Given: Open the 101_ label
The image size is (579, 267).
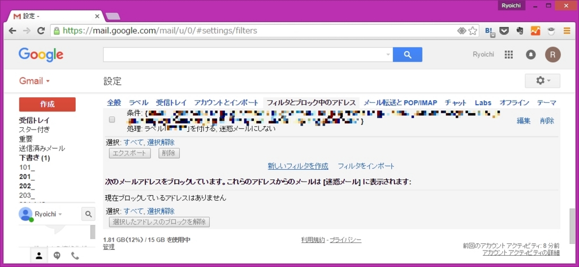Looking at the screenshot, I should click(x=27, y=167).
